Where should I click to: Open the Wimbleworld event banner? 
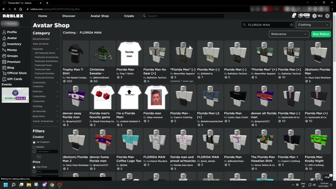(x=15, y=95)
